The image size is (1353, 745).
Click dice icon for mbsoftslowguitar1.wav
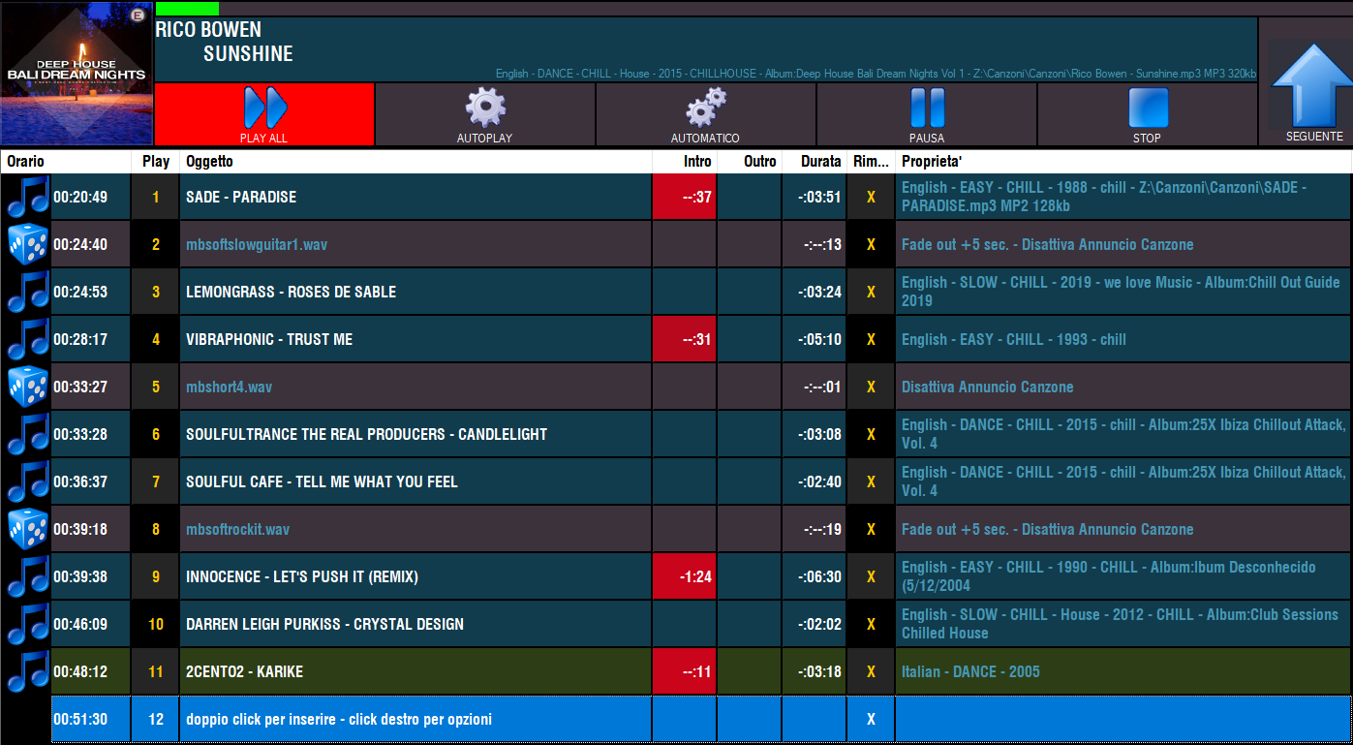[x=28, y=244]
